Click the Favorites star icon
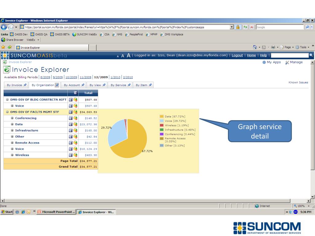This screenshot has height=236, width=315. 3,47
